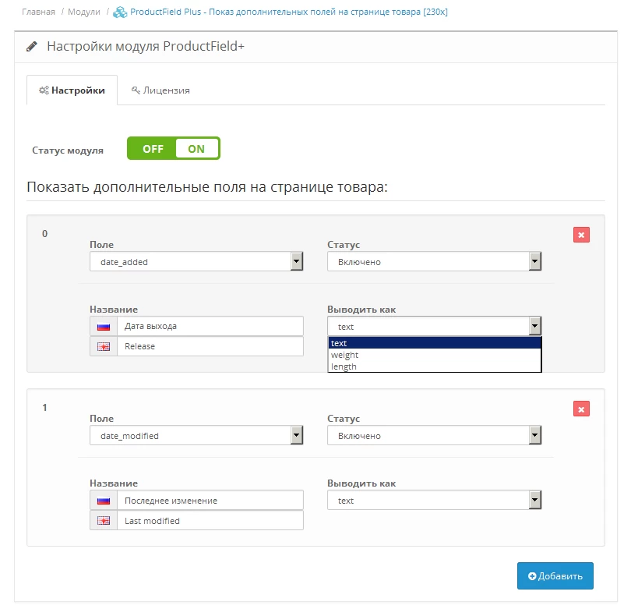The image size is (631, 616).
Task: Click the module cubes icon in breadcrumb
Action: pos(120,12)
